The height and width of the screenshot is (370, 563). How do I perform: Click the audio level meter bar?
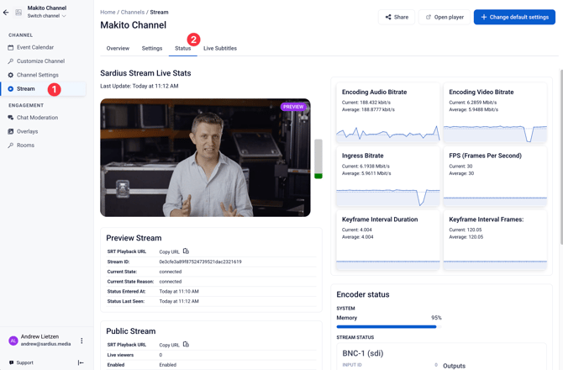coord(318,159)
